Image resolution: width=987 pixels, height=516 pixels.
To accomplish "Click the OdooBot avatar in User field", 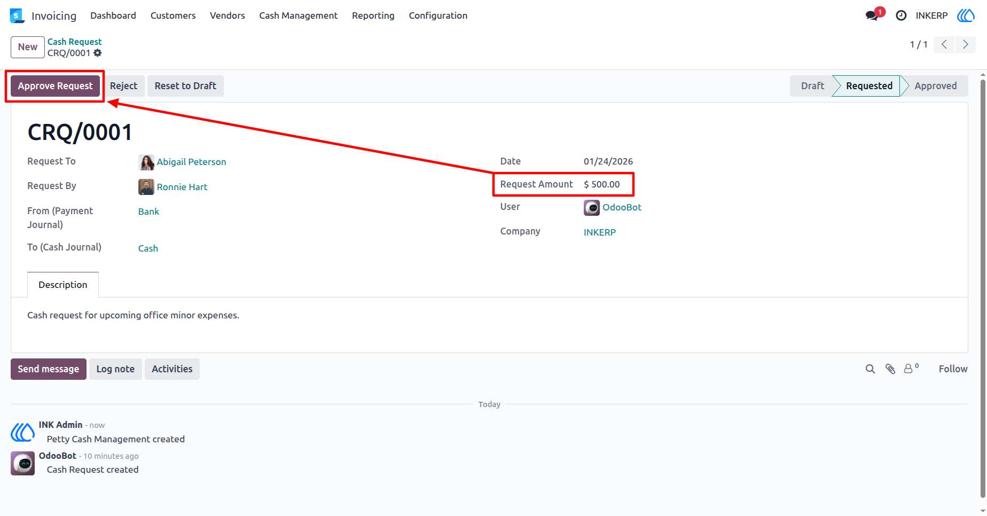I will tap(592, 207).
